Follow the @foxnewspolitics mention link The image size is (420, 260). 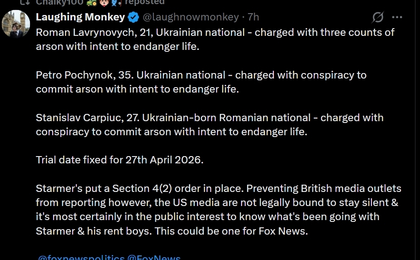[x=81, y=258]
